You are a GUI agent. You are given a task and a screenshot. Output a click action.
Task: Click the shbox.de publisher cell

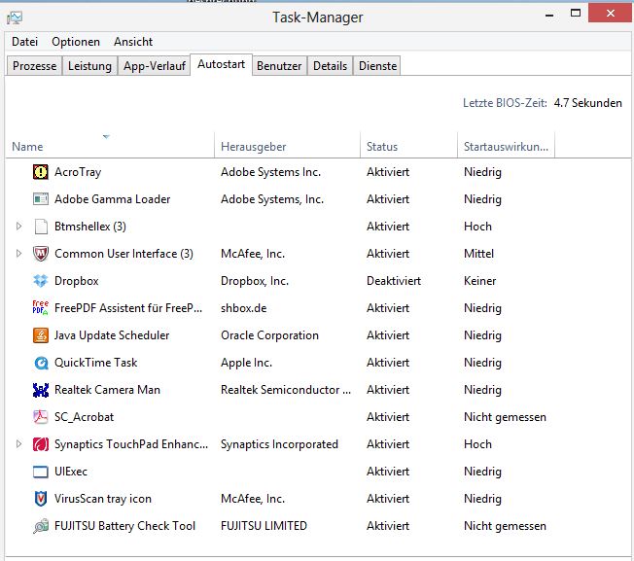coord(244,308)
